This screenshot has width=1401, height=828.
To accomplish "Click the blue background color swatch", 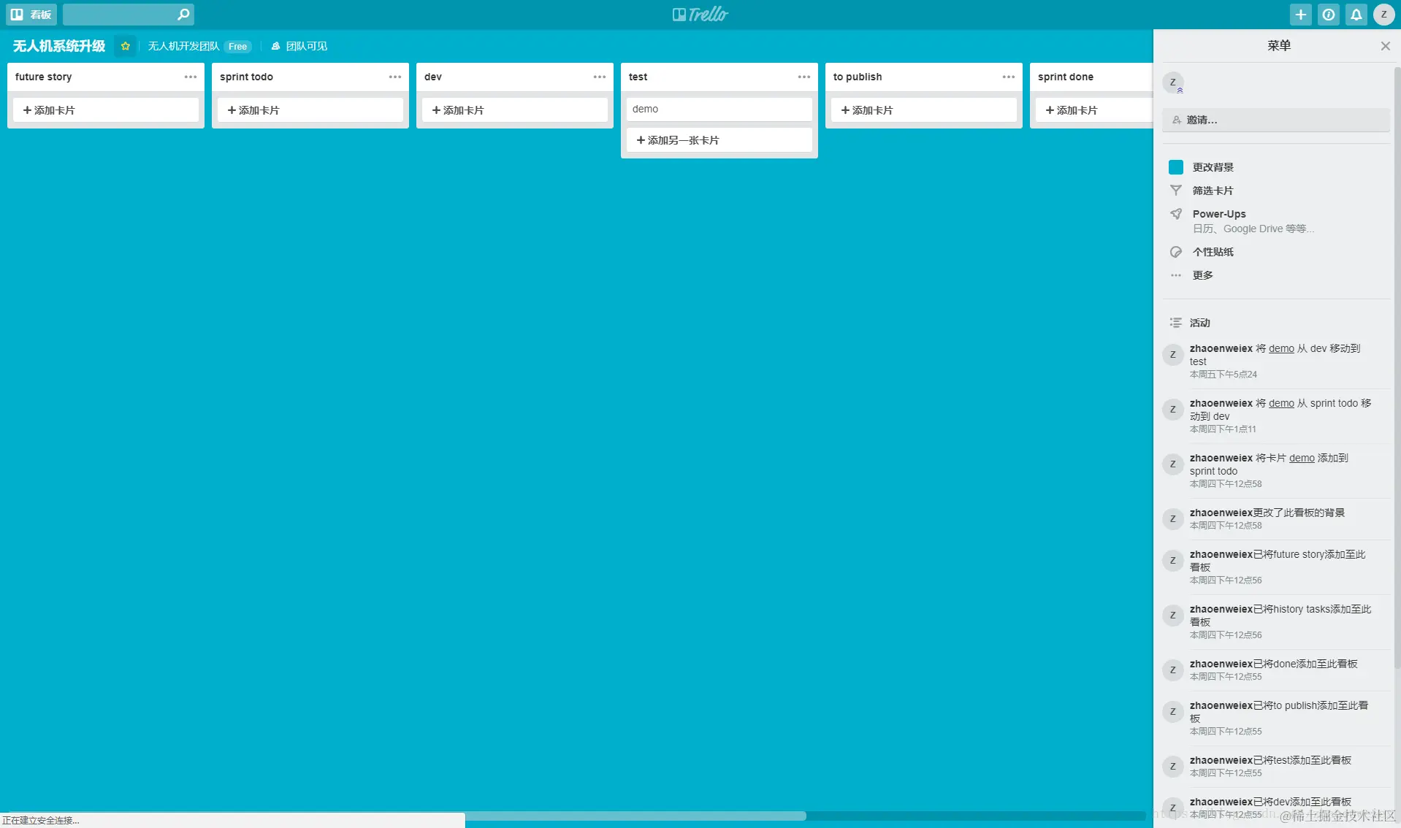I will 1176,167.
